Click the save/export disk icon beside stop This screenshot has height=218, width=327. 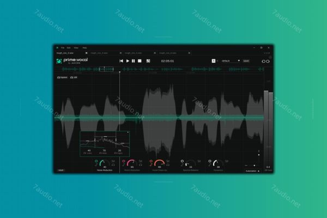click(148, 61)
